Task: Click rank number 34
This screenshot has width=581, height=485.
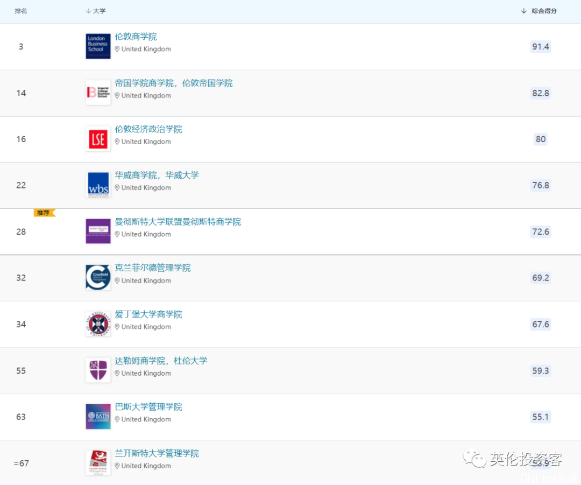Action: click(x=21, y=325)
